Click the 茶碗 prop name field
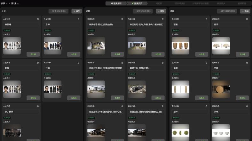The image size is (252, 141). (231, 112)
